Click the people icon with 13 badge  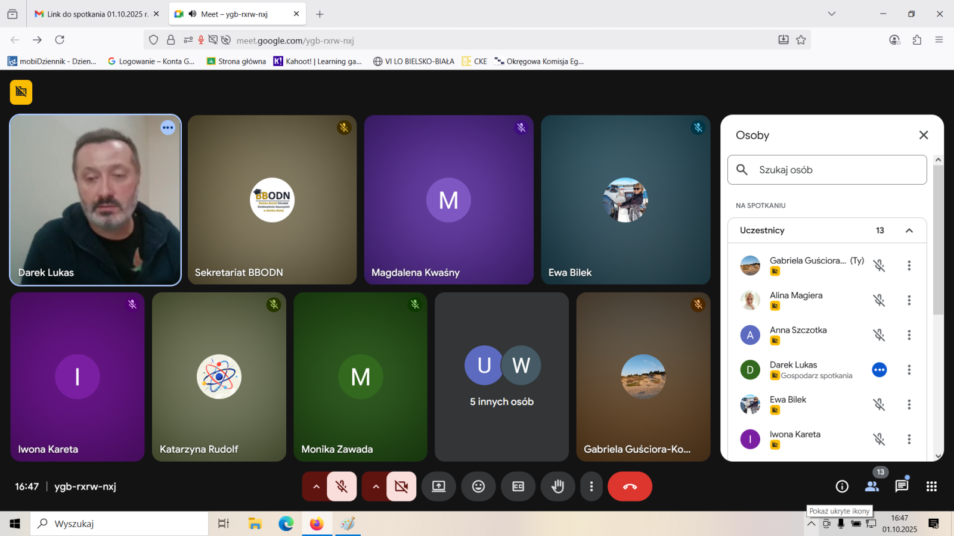[872, 487]
